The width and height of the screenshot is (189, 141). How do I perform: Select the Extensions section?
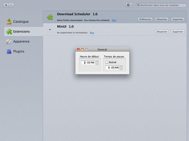click(23, 31)
